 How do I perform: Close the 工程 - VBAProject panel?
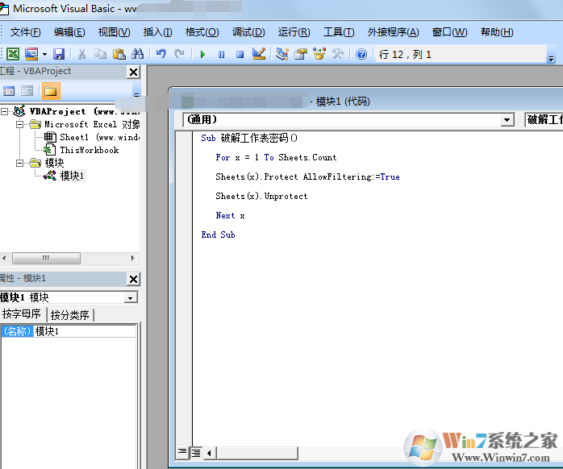click(x=133, y=72)
